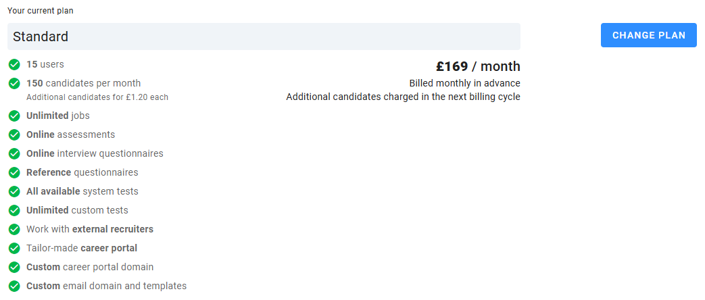705x300 pixels.
Task: Click the checkmark for Custom career portal domain
Action: tap(14, 268)
